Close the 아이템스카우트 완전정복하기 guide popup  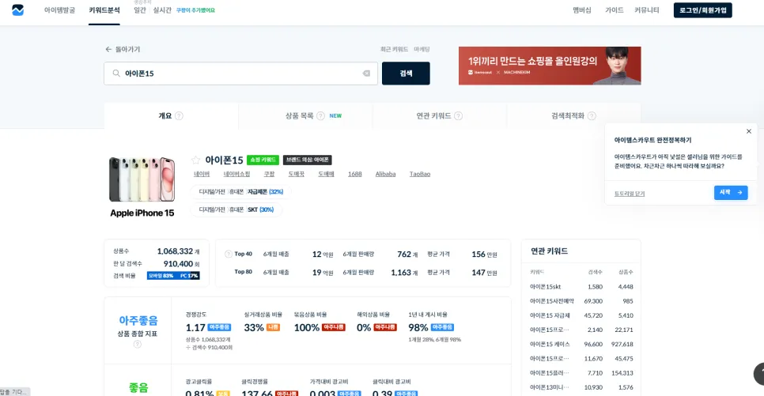(749, 131)
